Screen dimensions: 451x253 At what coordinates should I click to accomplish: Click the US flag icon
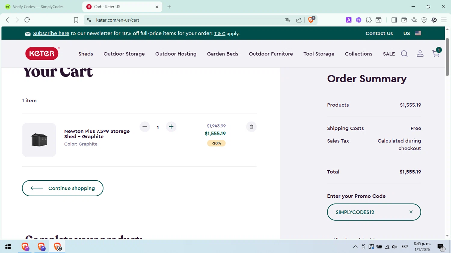tap(418, 33)
